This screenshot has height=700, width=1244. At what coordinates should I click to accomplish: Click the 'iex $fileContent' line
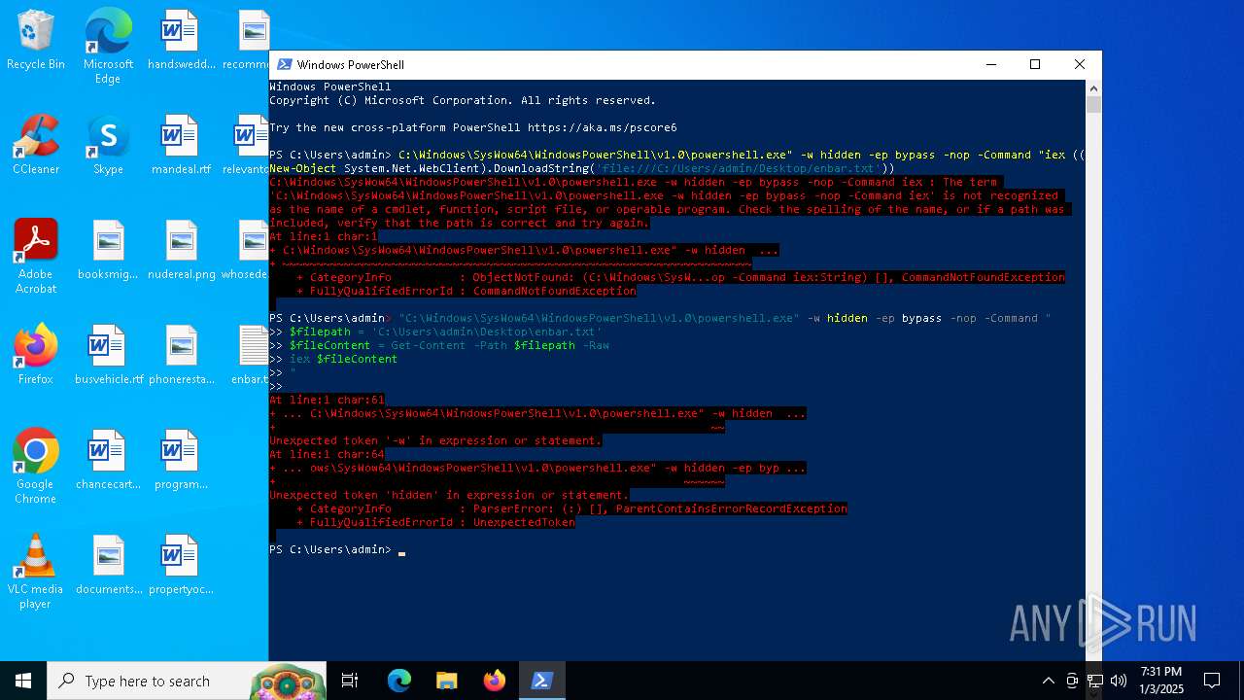pos(343,359)
